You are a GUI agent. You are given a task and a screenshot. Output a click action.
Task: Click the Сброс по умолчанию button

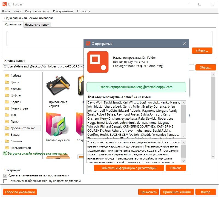[x=20, y=192]
